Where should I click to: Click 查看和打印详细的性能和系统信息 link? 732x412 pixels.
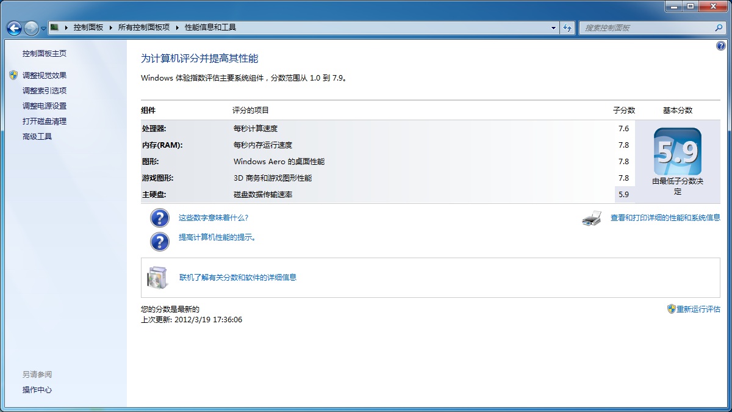665,218
